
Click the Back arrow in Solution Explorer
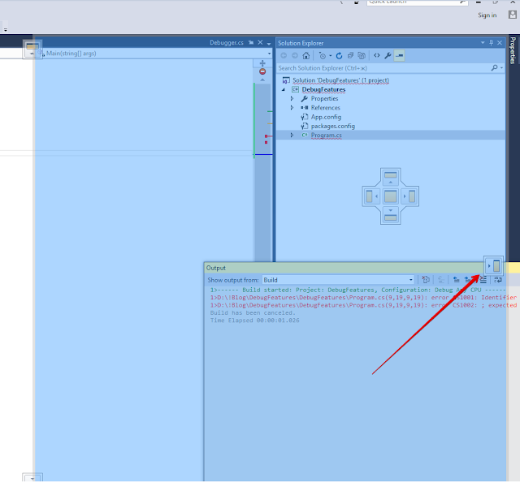(284, 56)
